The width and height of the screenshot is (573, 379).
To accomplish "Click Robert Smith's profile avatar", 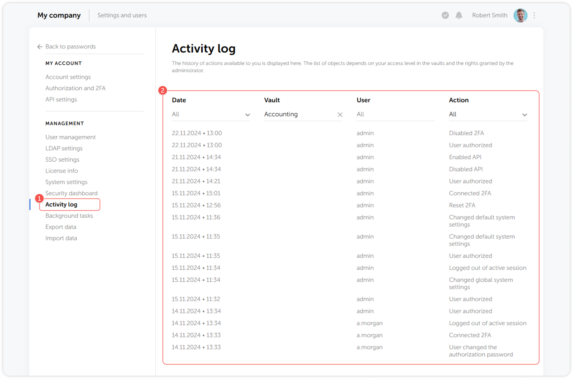I will coord(521,15).
